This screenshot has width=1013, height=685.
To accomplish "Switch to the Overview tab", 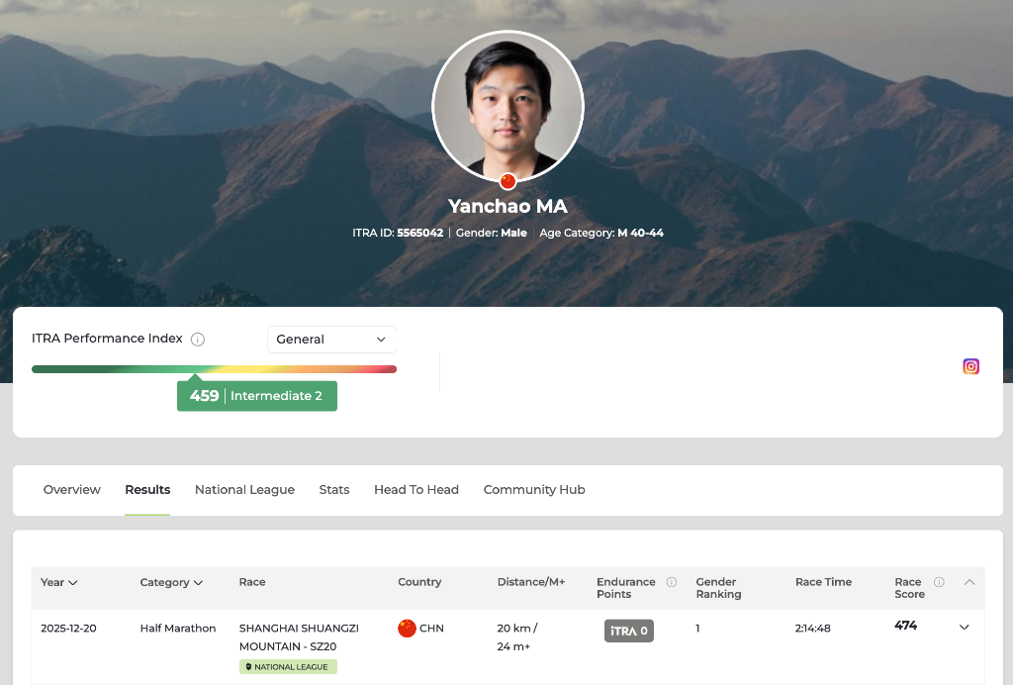I will [x=71, y=490].
